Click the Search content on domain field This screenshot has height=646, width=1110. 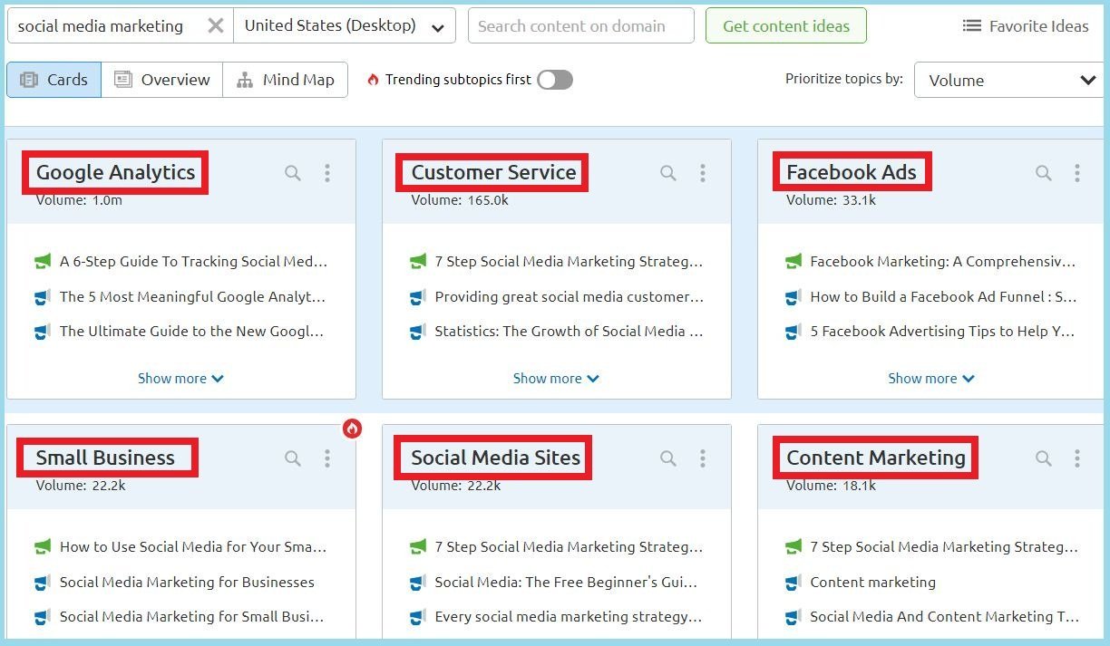pos(580,25)
